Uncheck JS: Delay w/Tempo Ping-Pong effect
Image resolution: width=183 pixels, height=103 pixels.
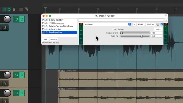tap(43, 26)
